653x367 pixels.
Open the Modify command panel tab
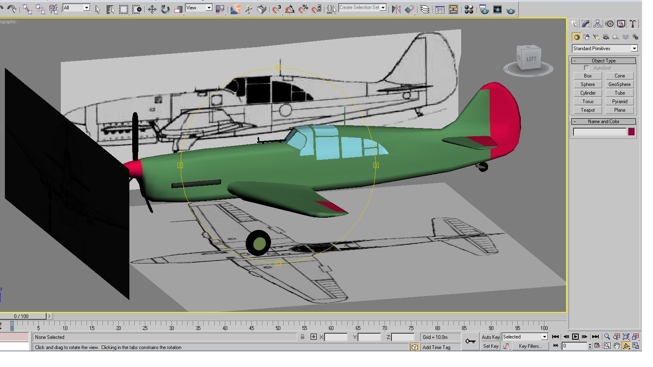tap(586, 24)
